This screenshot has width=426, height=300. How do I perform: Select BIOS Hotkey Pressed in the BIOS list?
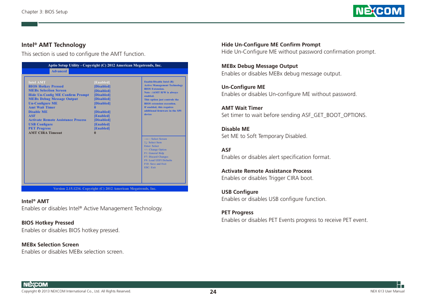(46, 86)
